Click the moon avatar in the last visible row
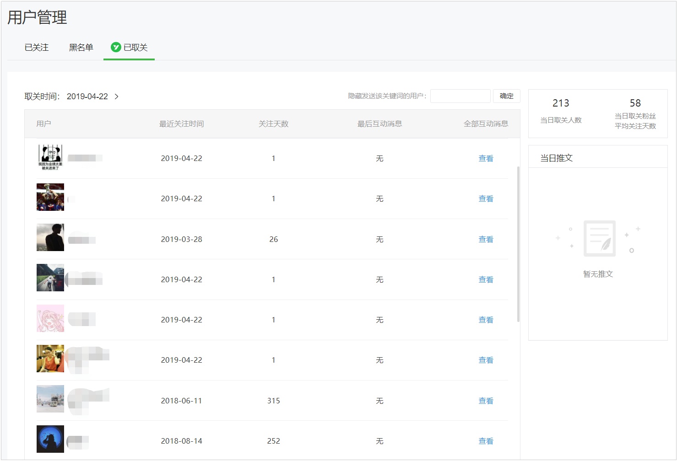The image size is (677, 461). click(x=50, y=439)
